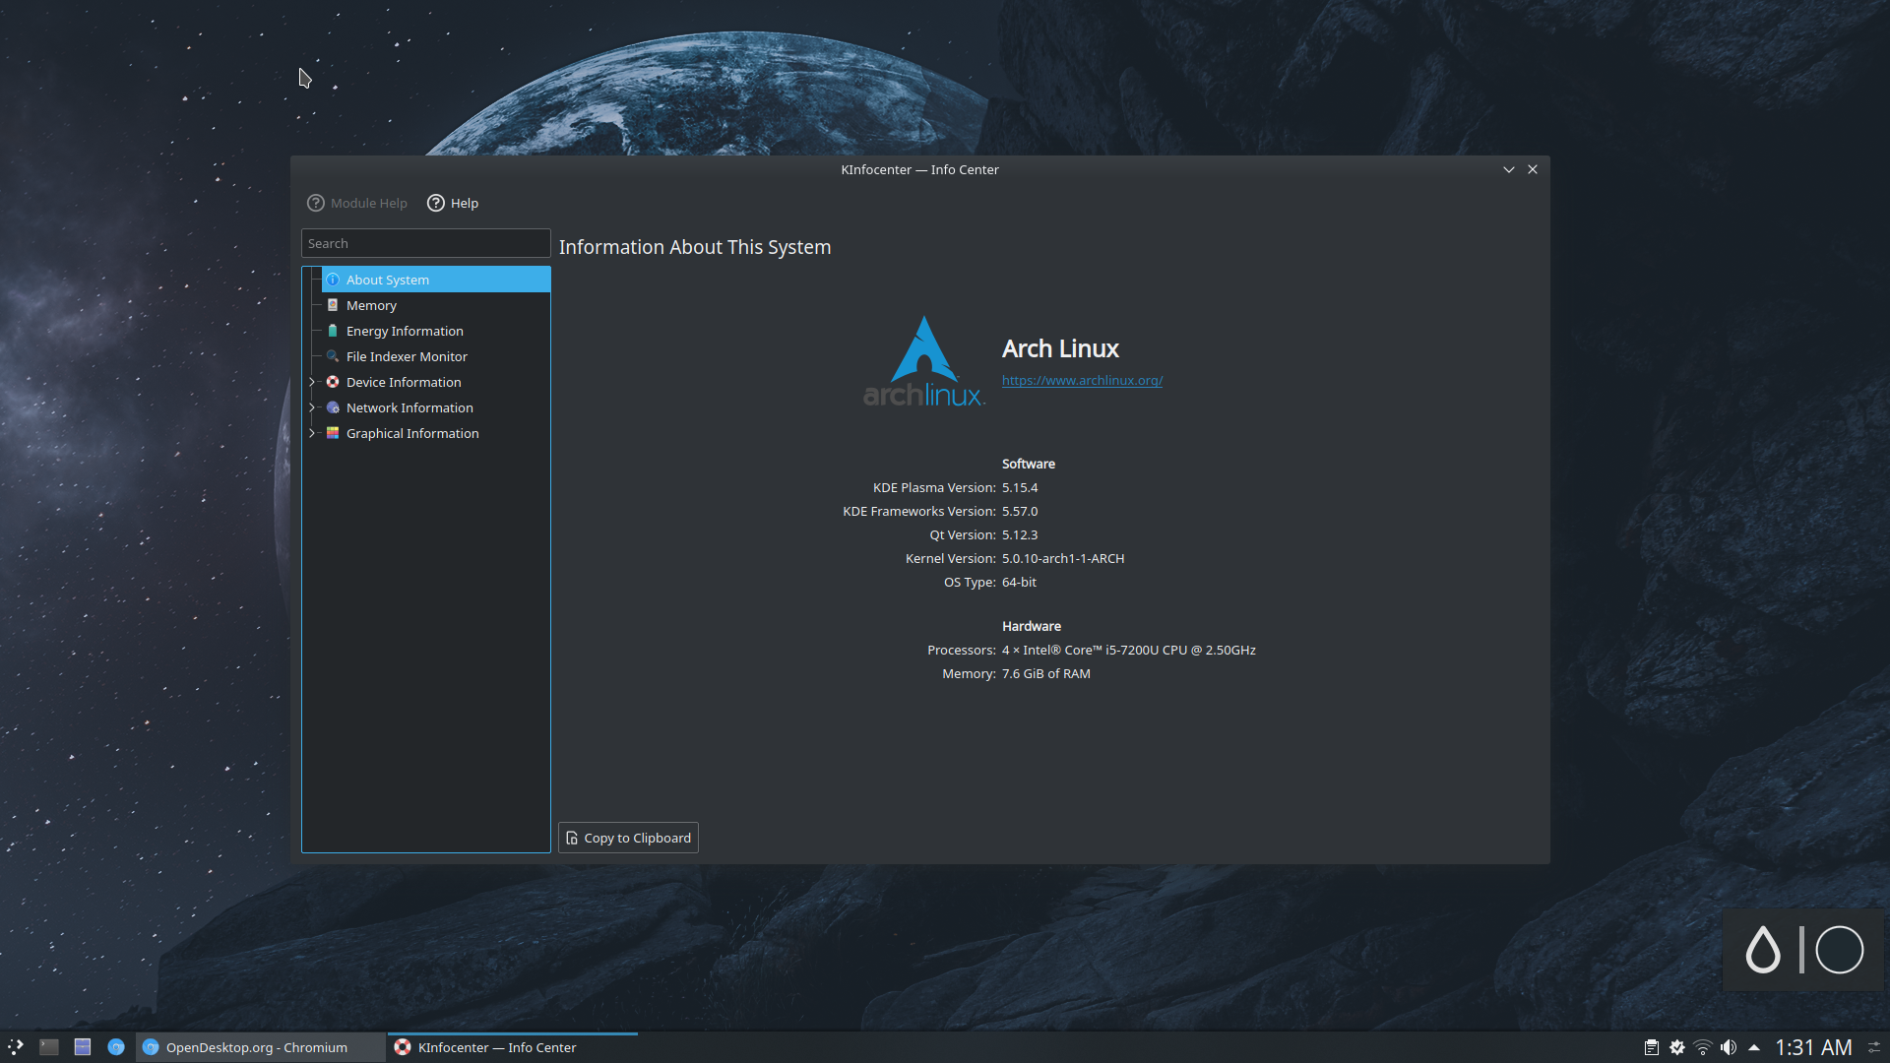
Task: Click the OS Type 64-bit value
Action: pyautogui.click(x=1019, y=582)
